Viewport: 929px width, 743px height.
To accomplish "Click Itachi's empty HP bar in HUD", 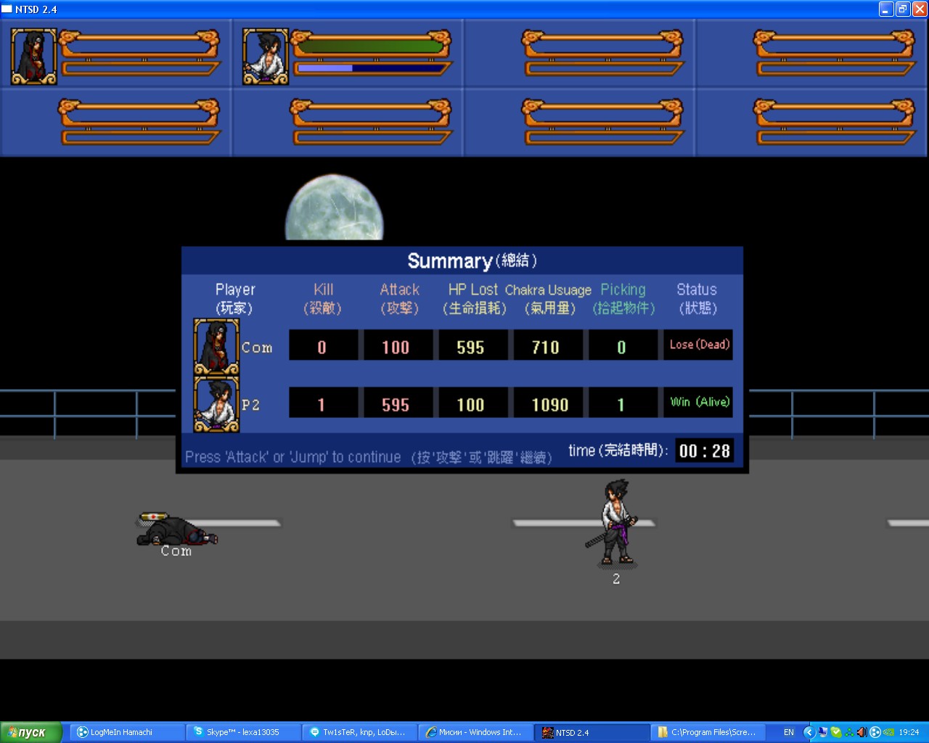I will [x=139, y=46].
